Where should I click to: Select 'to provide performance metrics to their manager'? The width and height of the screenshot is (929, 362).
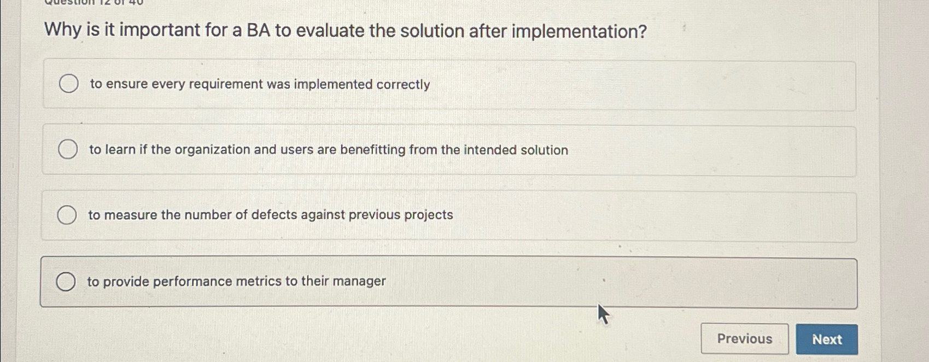236,281
